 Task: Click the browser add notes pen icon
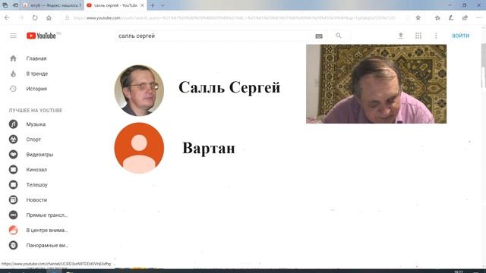tap(451, 18)
